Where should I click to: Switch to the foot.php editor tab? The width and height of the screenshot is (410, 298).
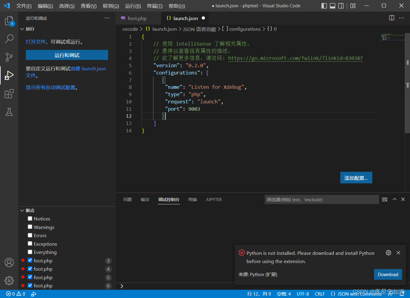tap(137, 18)
